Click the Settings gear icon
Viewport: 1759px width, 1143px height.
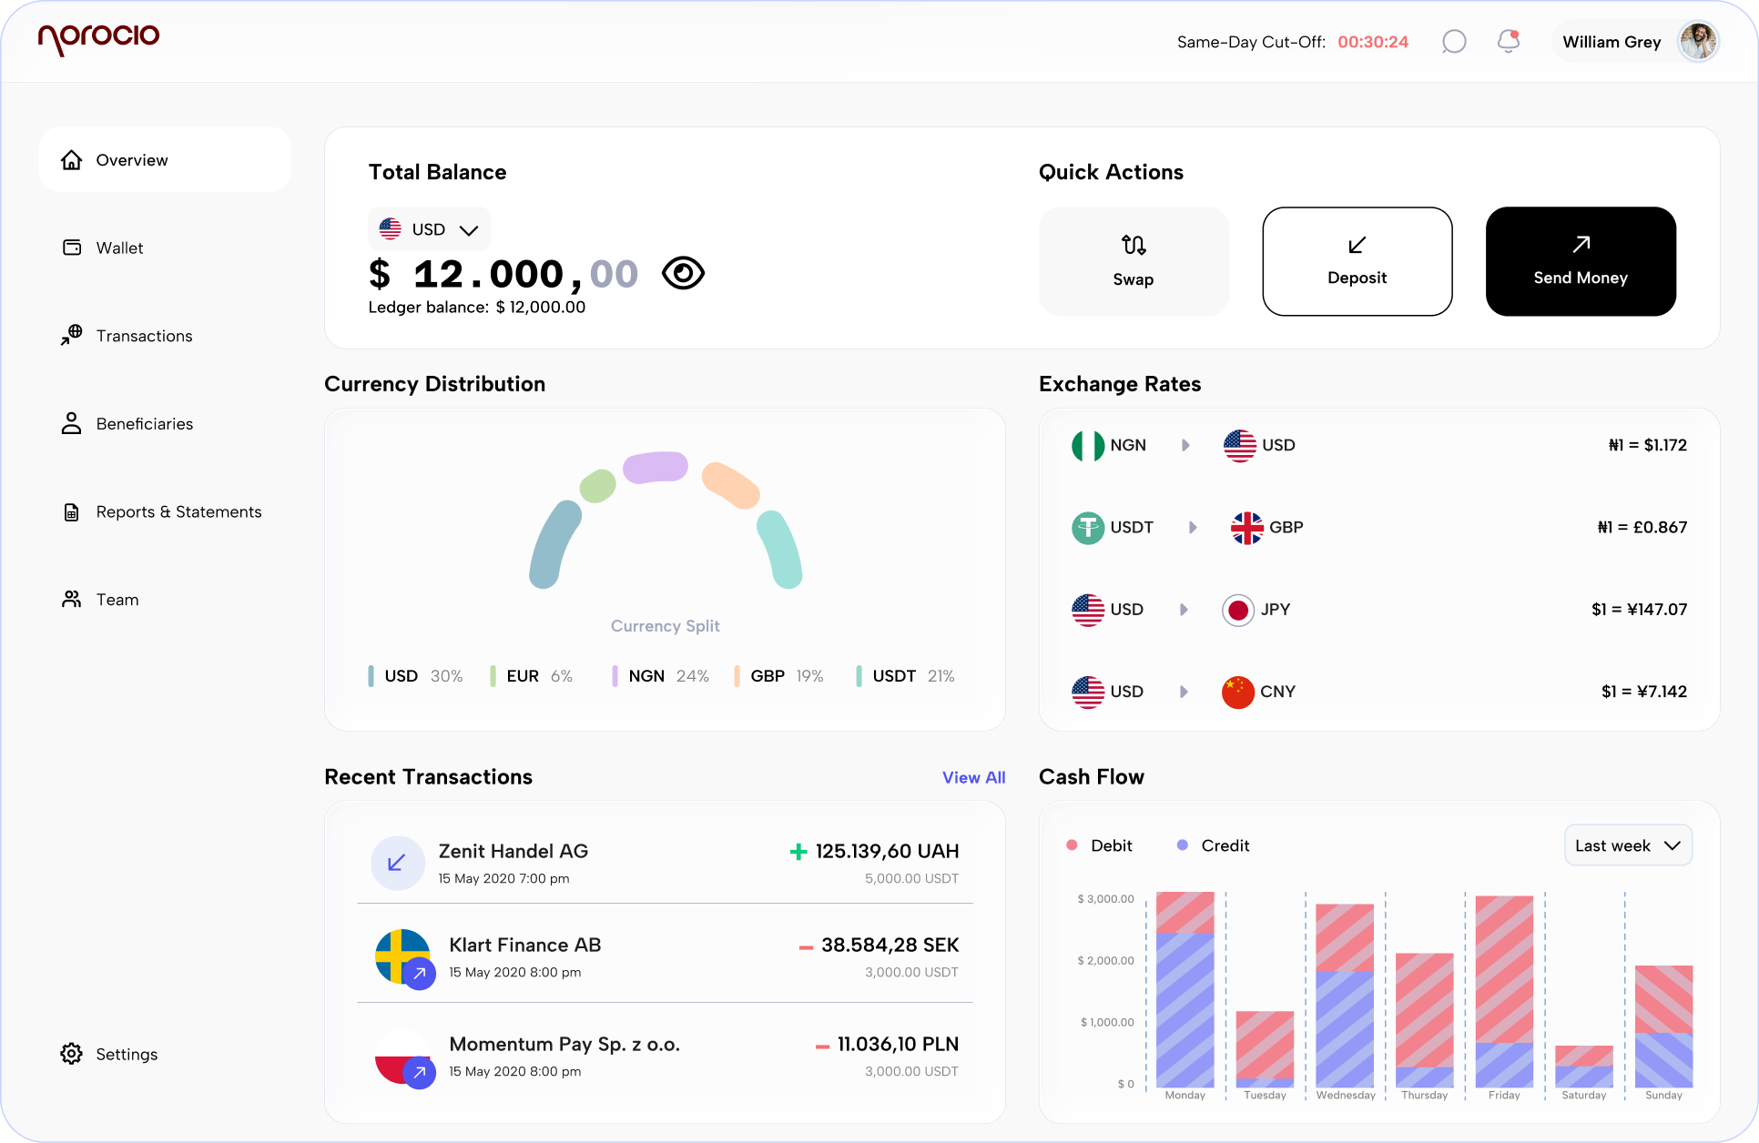(71, 1054)
